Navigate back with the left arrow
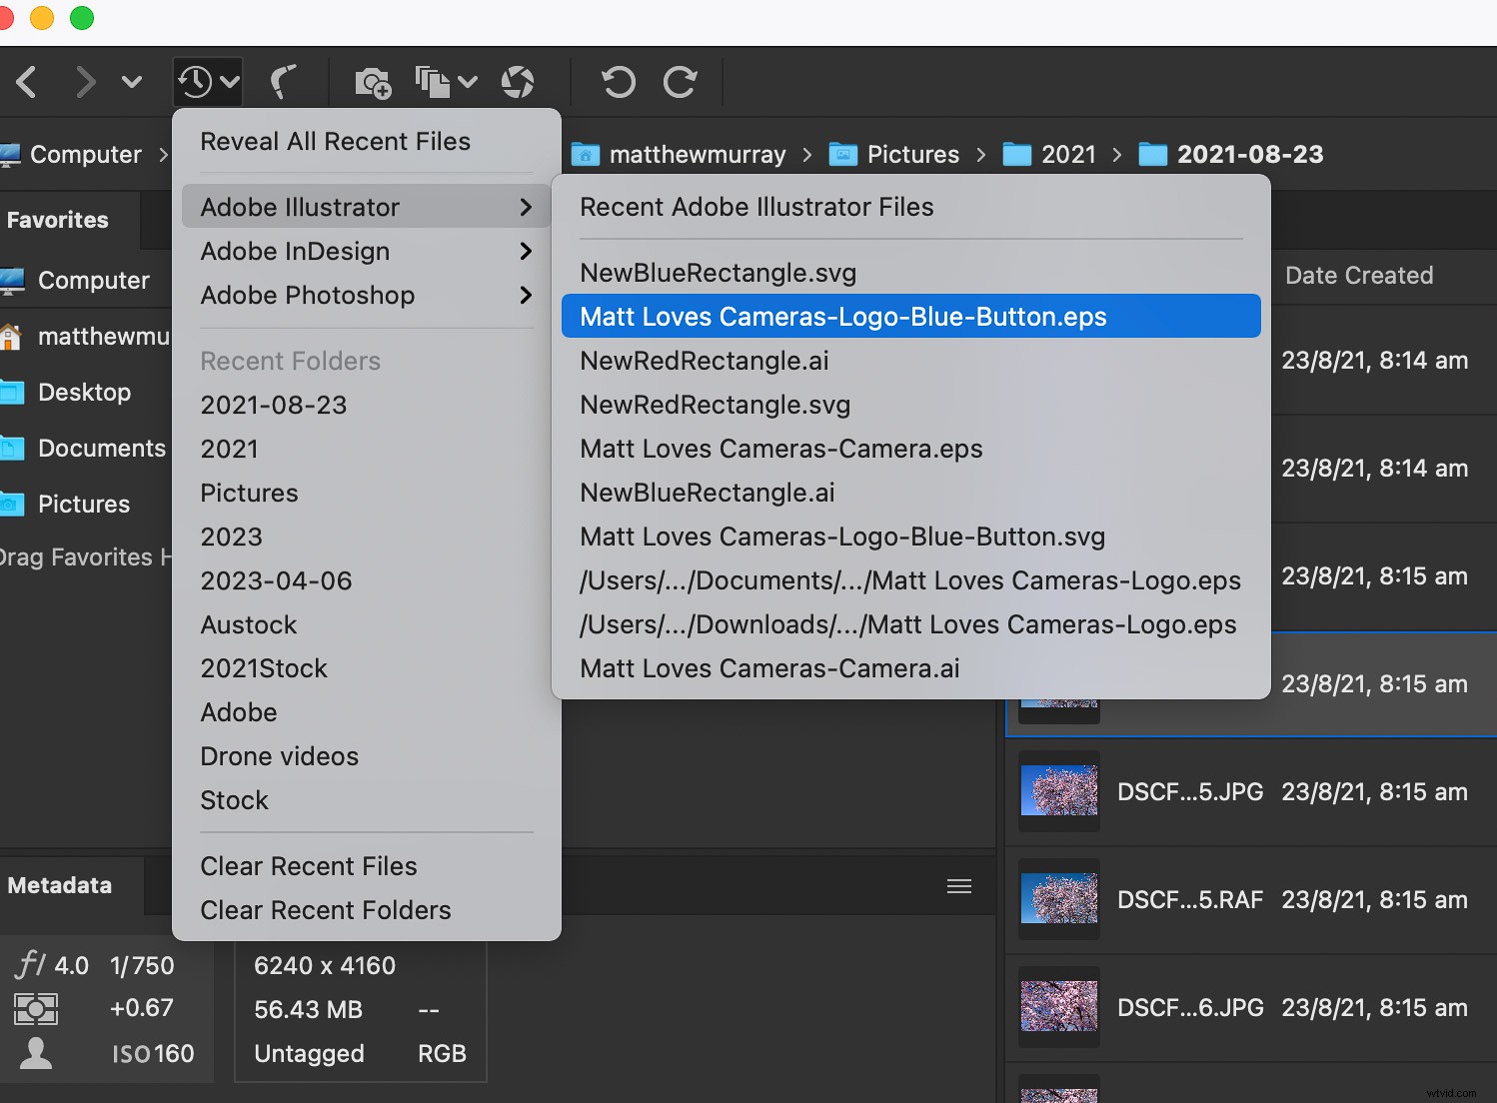 tap(27, 82)
